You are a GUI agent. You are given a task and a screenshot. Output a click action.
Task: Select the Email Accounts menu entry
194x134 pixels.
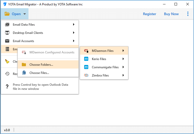point(40,41)
